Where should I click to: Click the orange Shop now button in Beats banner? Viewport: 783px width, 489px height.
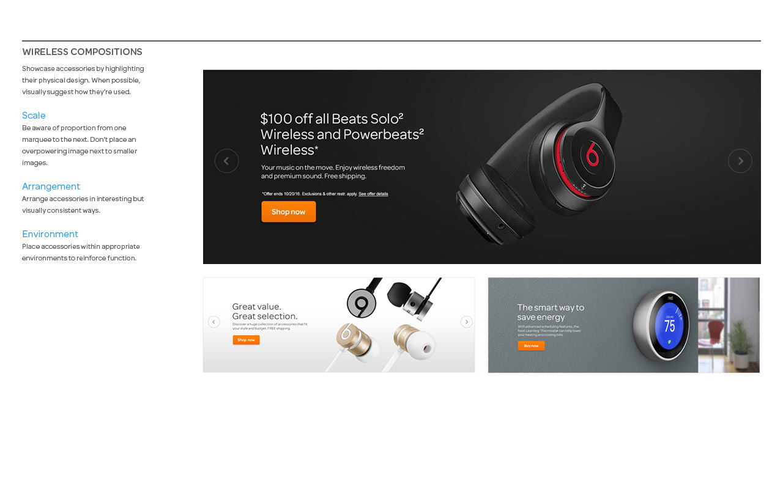pyautogui.click(x=289, y=211)
